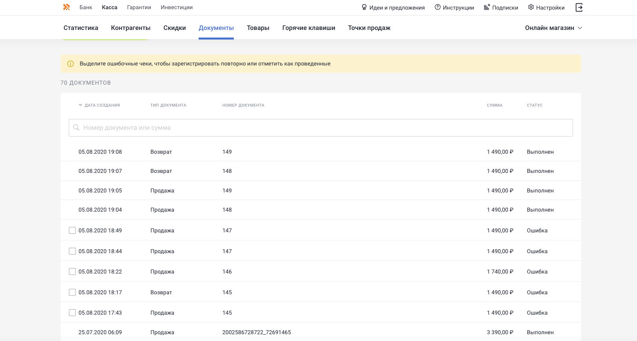Click the info icon in yellow banner
The height and width of the screenshot is (341, 637).
tap(71, 64)
